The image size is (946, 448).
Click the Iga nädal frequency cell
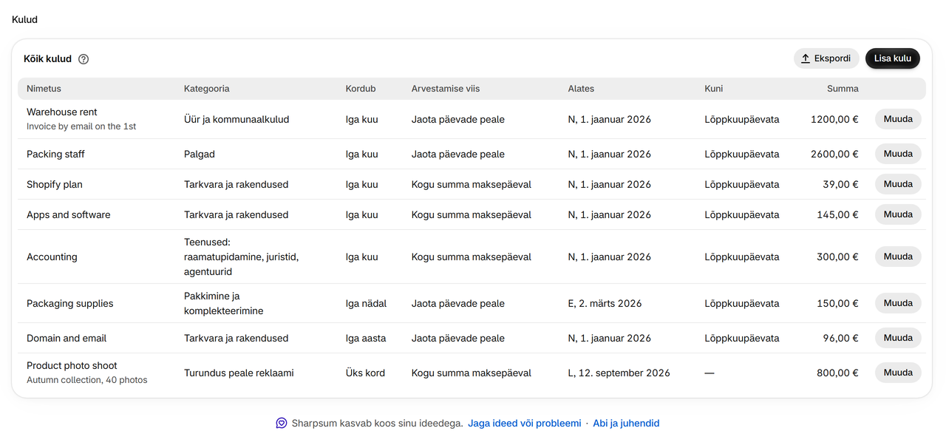(x=366, y=303)
